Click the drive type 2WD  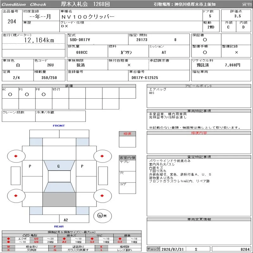pyautogui.click(x=211, y=27)
